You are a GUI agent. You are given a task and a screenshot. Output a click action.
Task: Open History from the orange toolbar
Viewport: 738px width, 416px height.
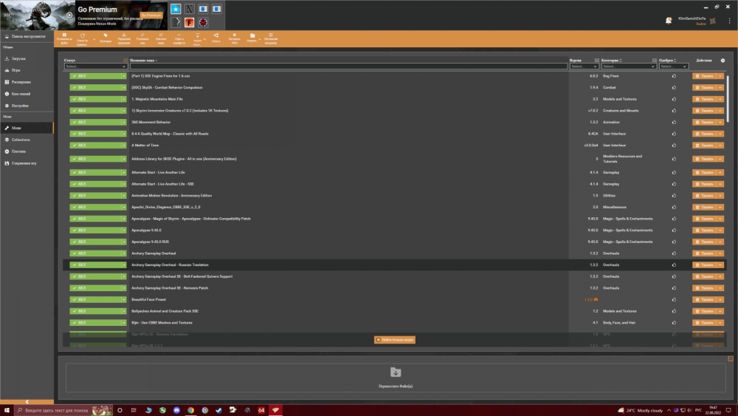pos(216,38)
